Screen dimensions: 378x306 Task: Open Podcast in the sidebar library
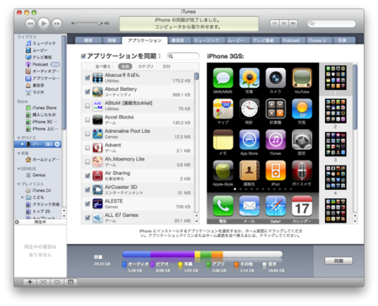click(x=40, y=64)
